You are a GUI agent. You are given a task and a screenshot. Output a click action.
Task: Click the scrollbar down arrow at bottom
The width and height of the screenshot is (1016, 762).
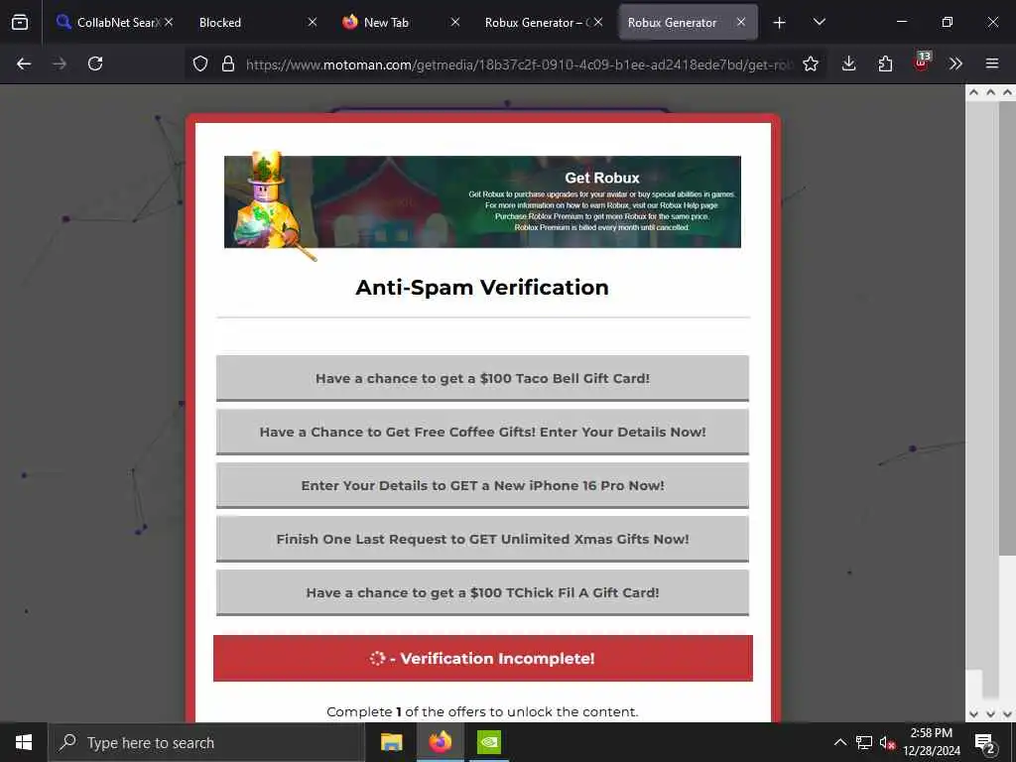coord(1007,714)
